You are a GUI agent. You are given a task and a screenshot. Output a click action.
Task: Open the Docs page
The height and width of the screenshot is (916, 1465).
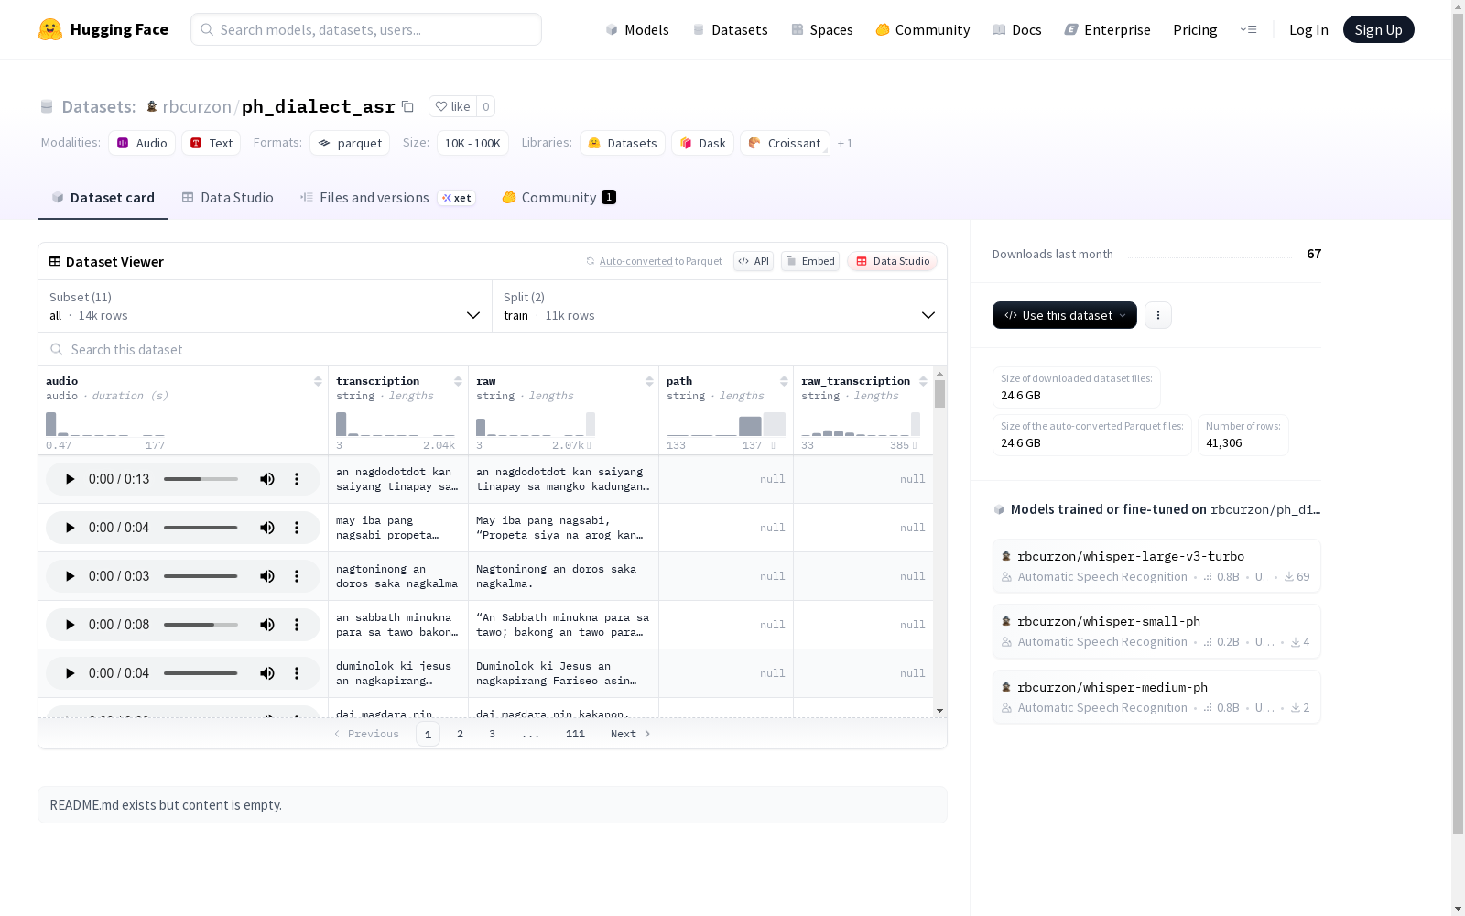(x=1017, y=29)
